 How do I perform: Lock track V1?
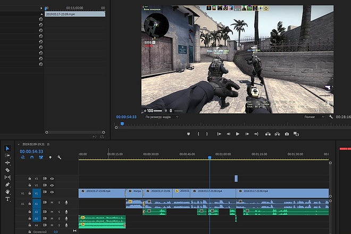30,193
